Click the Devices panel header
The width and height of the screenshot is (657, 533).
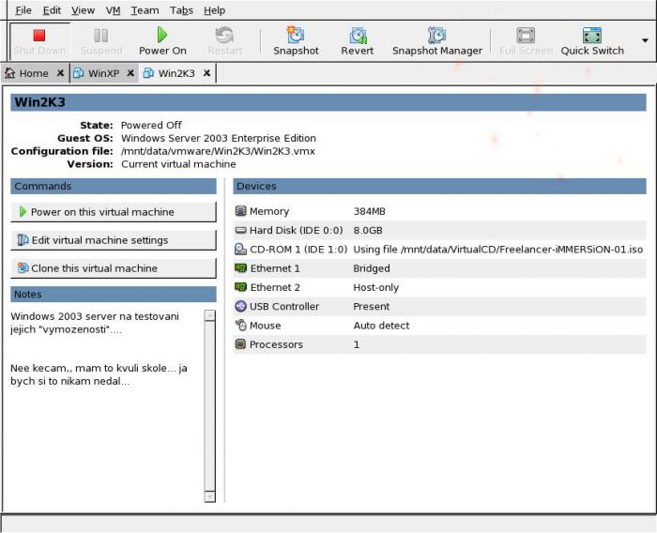click(439, 186)
